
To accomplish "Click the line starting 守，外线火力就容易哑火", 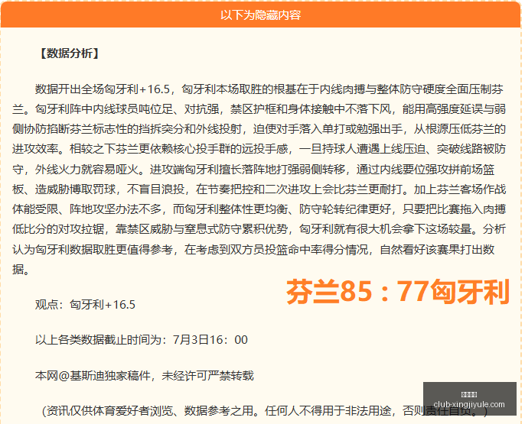I will (x=253, y=170).
